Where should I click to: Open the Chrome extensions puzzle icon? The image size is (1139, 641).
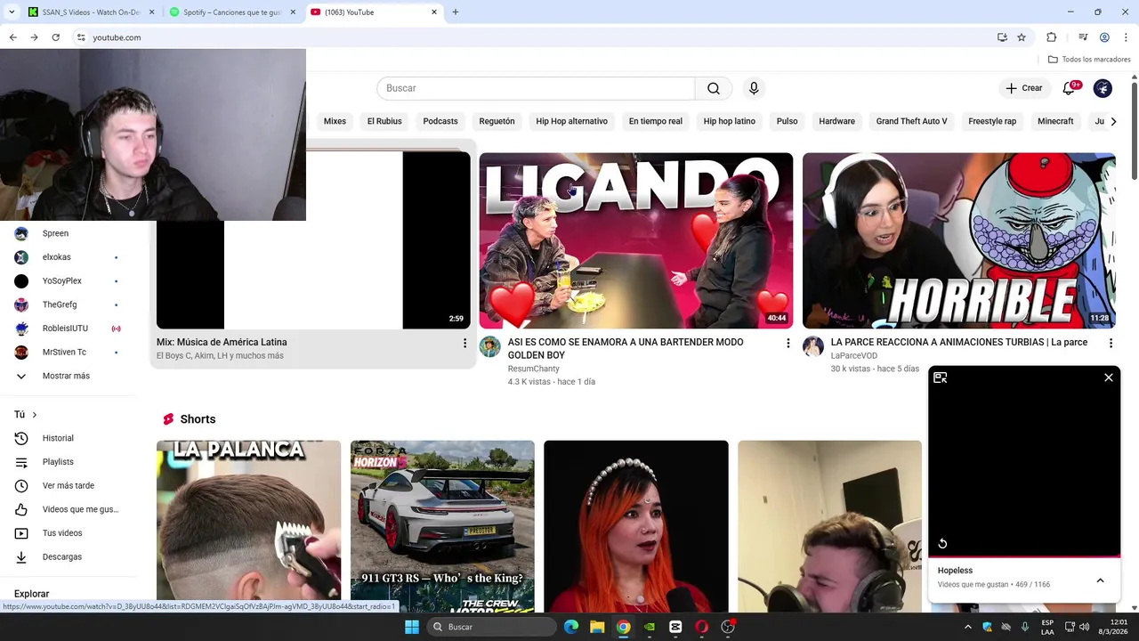click(x=1052, y=37)
